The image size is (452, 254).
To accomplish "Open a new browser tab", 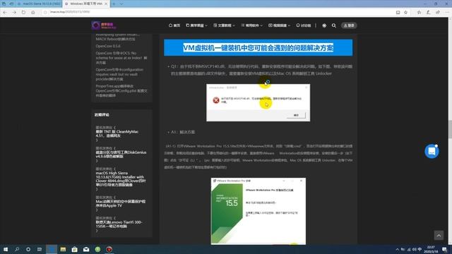I will coord(114,4).
